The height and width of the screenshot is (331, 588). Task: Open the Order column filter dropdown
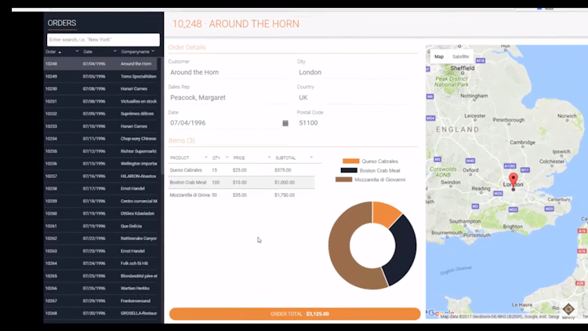coord(77,52)
